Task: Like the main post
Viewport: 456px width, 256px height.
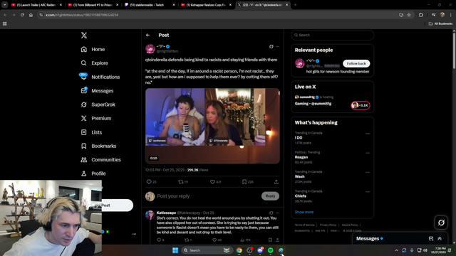Action: coord(212,182)
